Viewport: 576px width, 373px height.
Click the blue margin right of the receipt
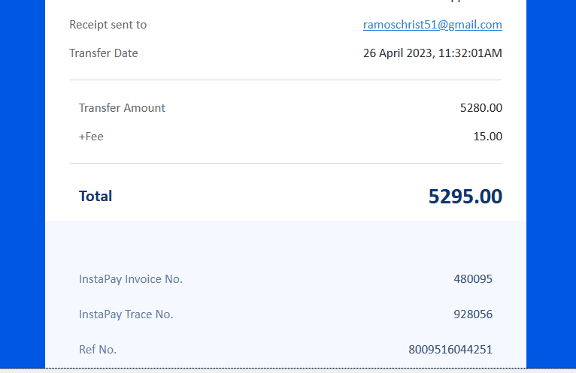550,188
